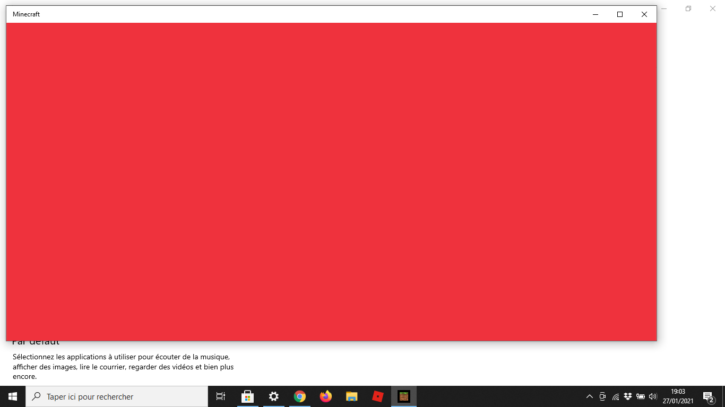
Task: Open the Minecraft icon in the taskbar
Action: [x=404, y=396]
